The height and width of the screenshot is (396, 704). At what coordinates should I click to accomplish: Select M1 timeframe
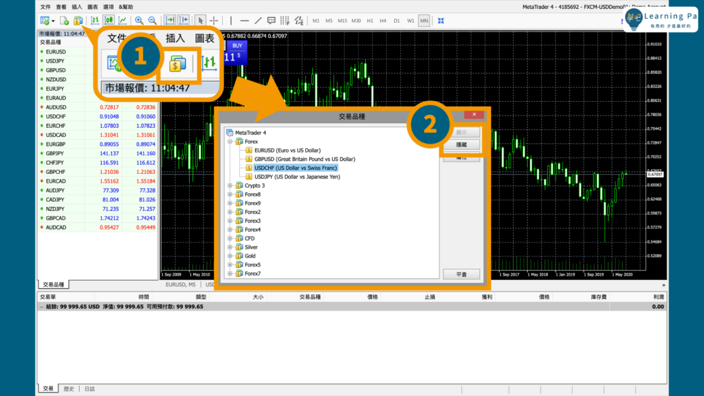316,21
